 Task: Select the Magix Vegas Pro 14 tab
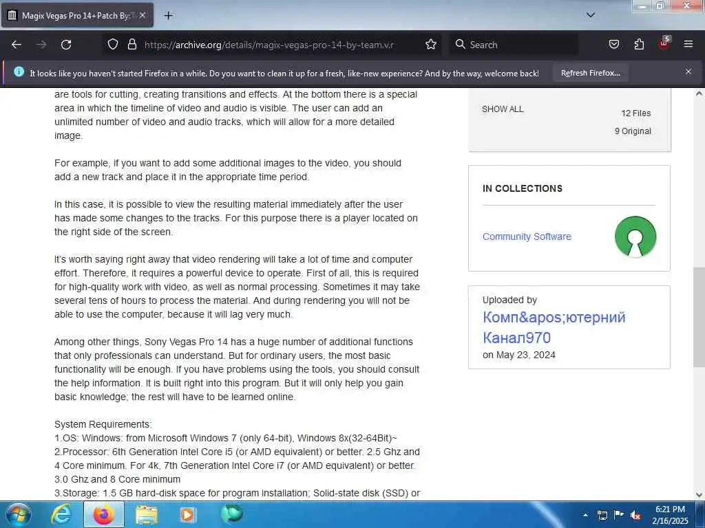click(77, 15)
